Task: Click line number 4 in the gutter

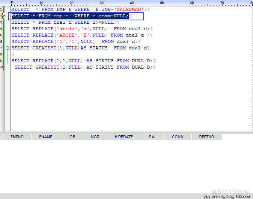Action: [x=1, y=29]
